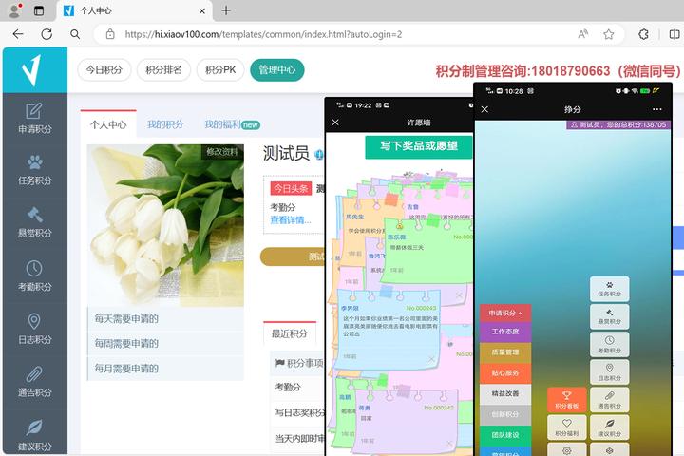Viewport: 684px width, 456px height.
Task: Click the green 管理中心 button
Action: click(x=277, y=69)
